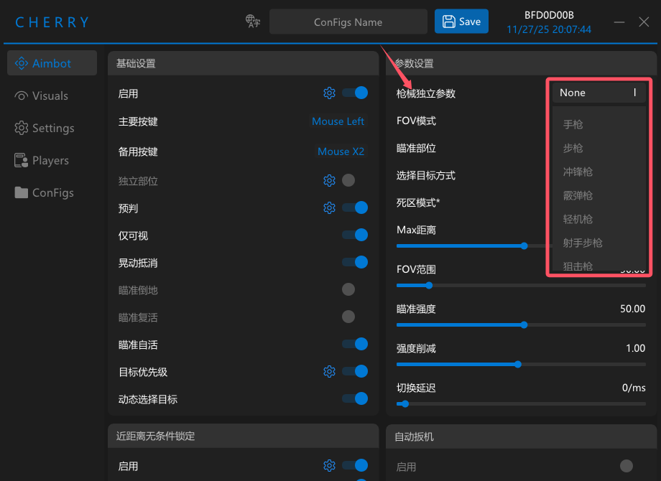Click the FOV模式 label
661x481 pixels.
pos(416,121)
